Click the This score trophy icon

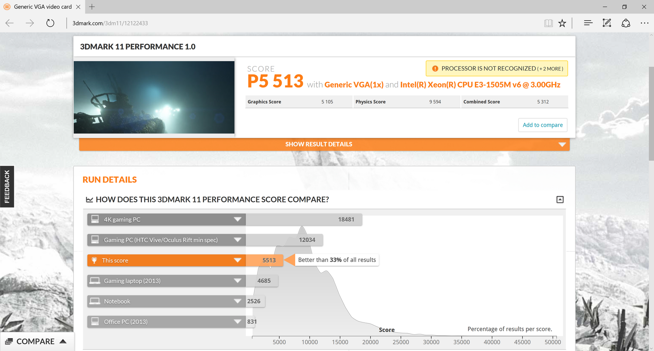pyautogui.click(x=94, y=260)
